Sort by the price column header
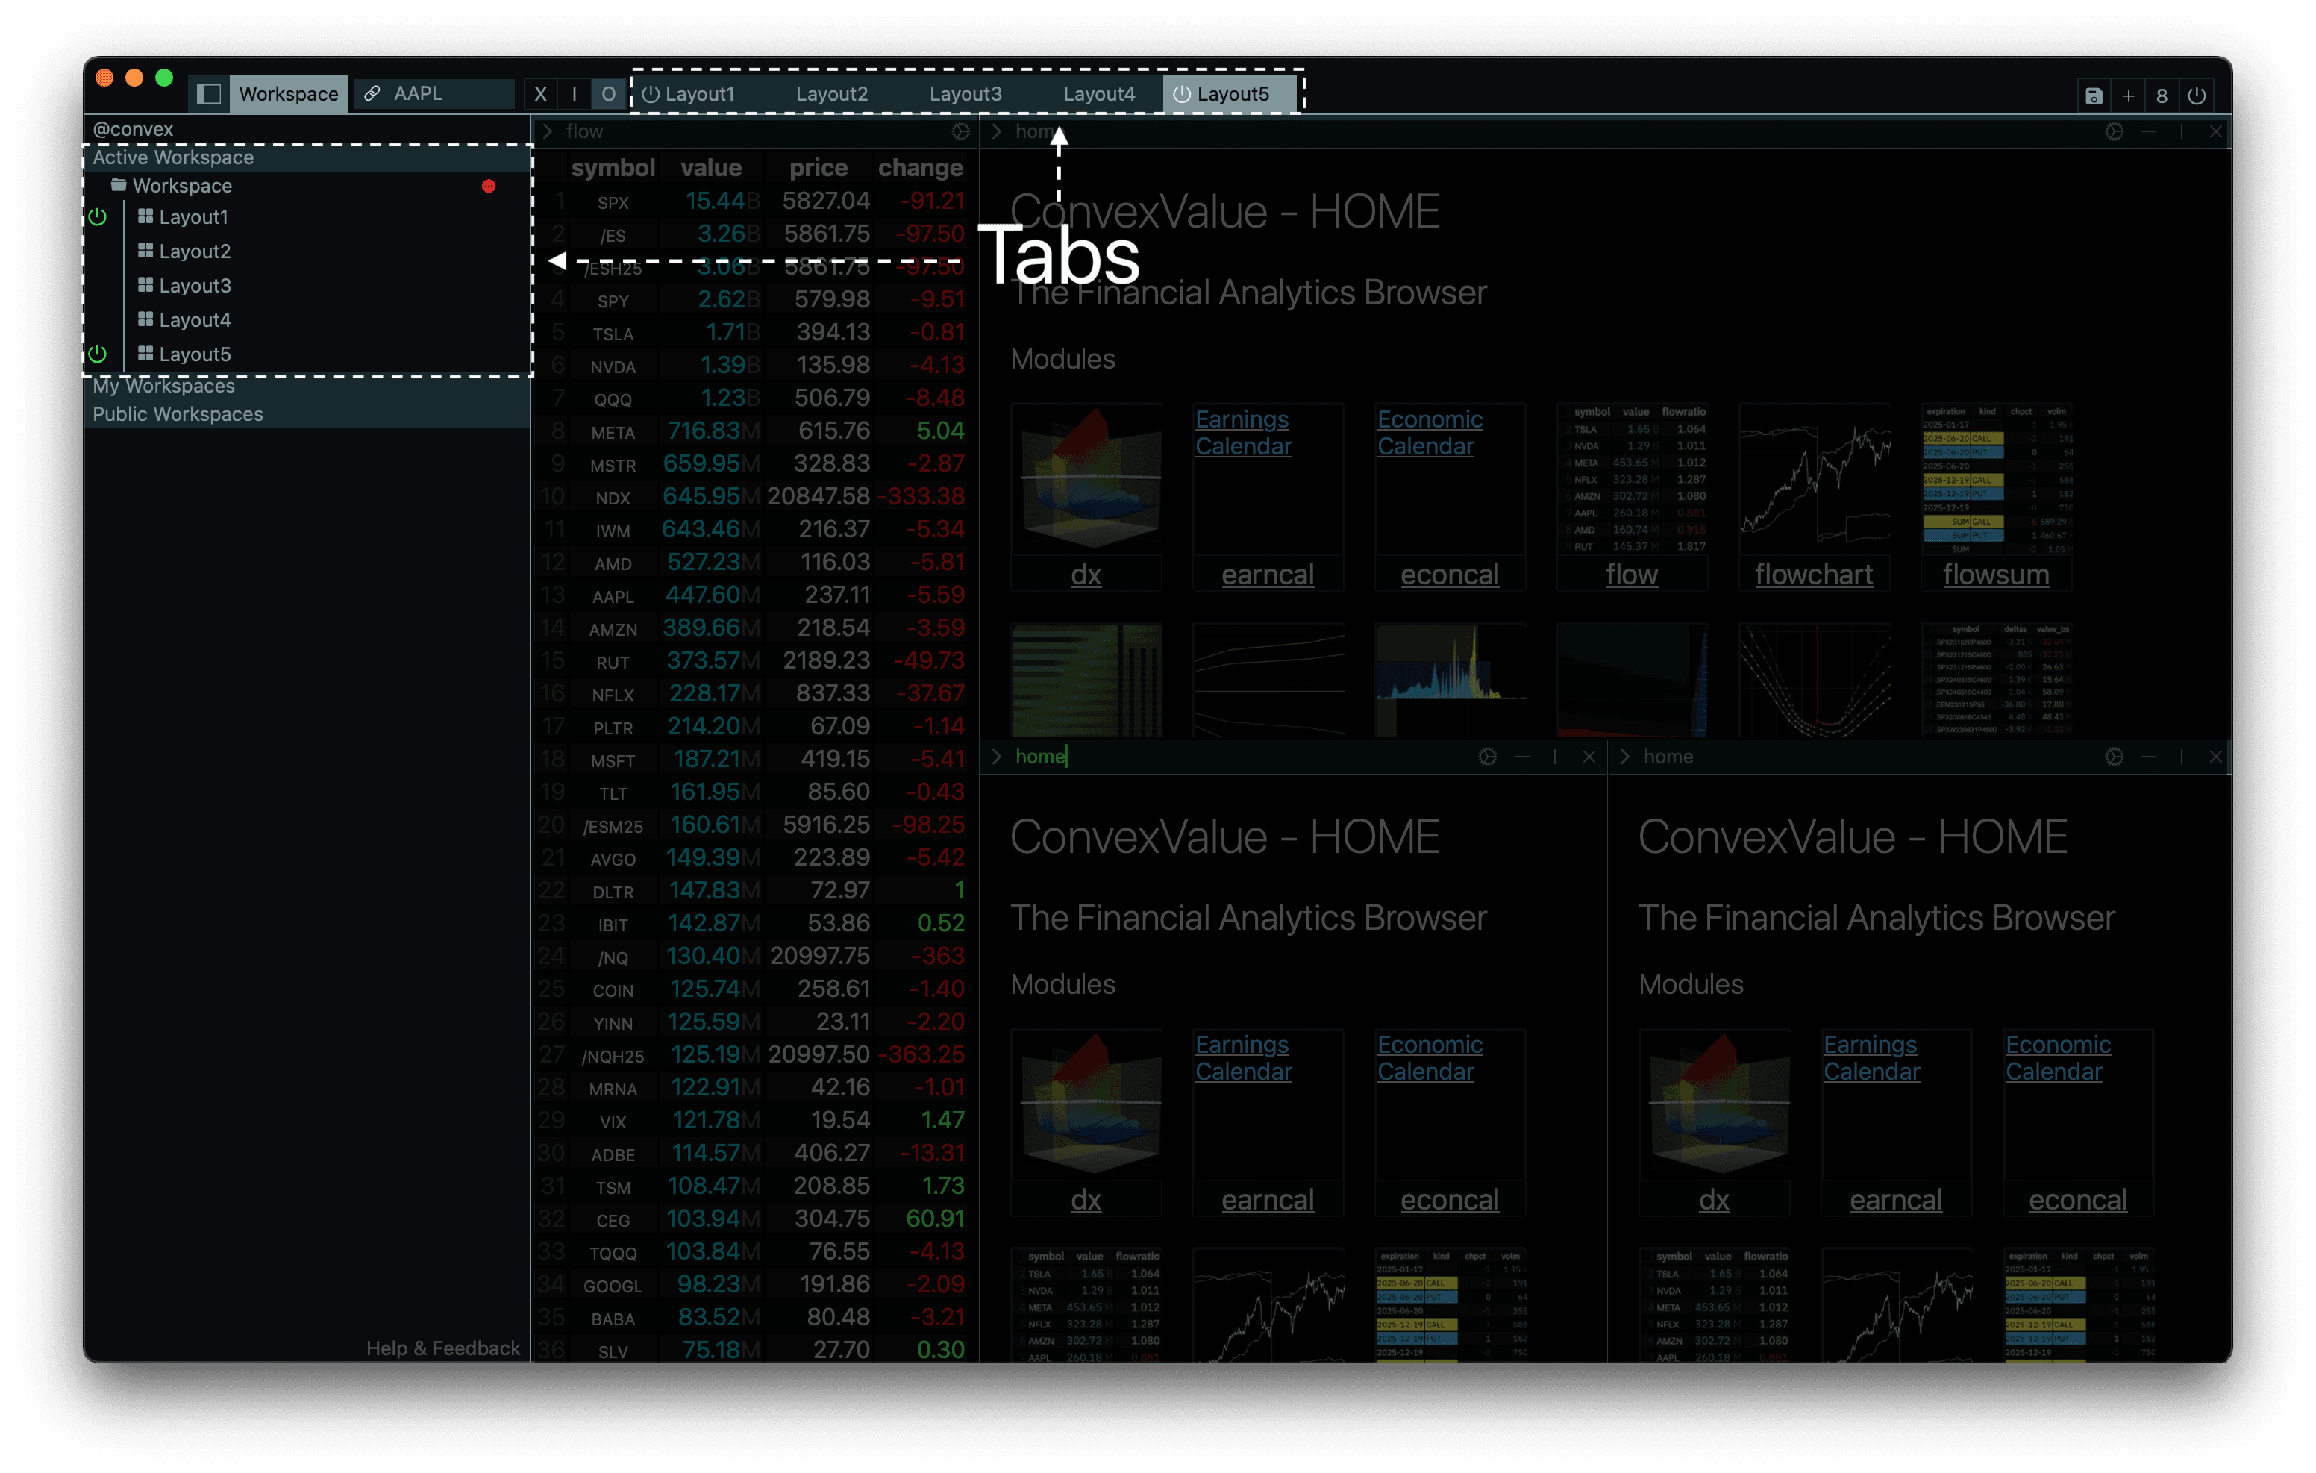Screen dimensions: 2316x1473 tap(819, 169)
